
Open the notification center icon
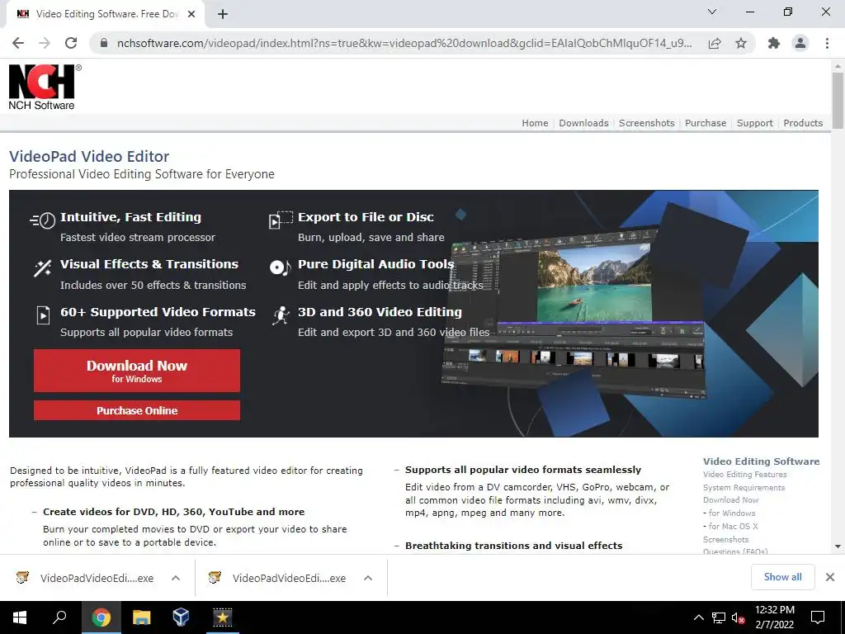pyautogui.click(x=818, y=617)
